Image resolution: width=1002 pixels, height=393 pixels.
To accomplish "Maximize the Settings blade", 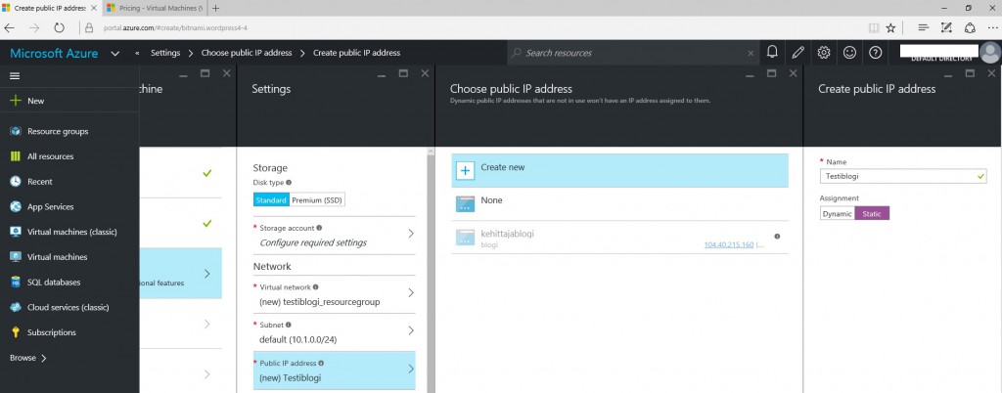I will pos(403,73).
